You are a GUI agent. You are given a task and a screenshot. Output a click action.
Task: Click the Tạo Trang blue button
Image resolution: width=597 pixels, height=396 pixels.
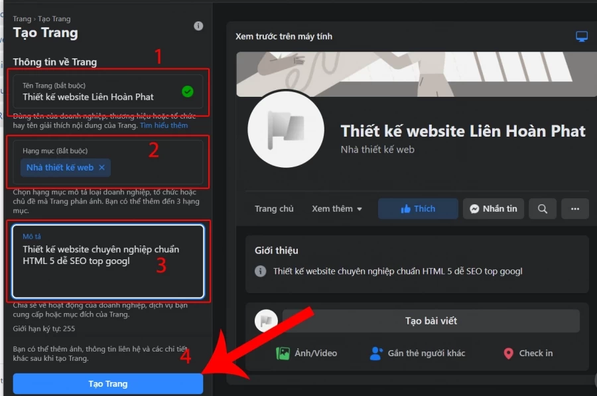(107, 383)
